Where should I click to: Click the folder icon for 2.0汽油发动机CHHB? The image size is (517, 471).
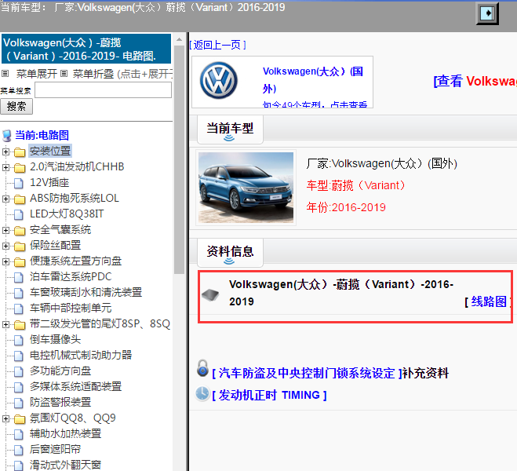[x=20, y=168]
